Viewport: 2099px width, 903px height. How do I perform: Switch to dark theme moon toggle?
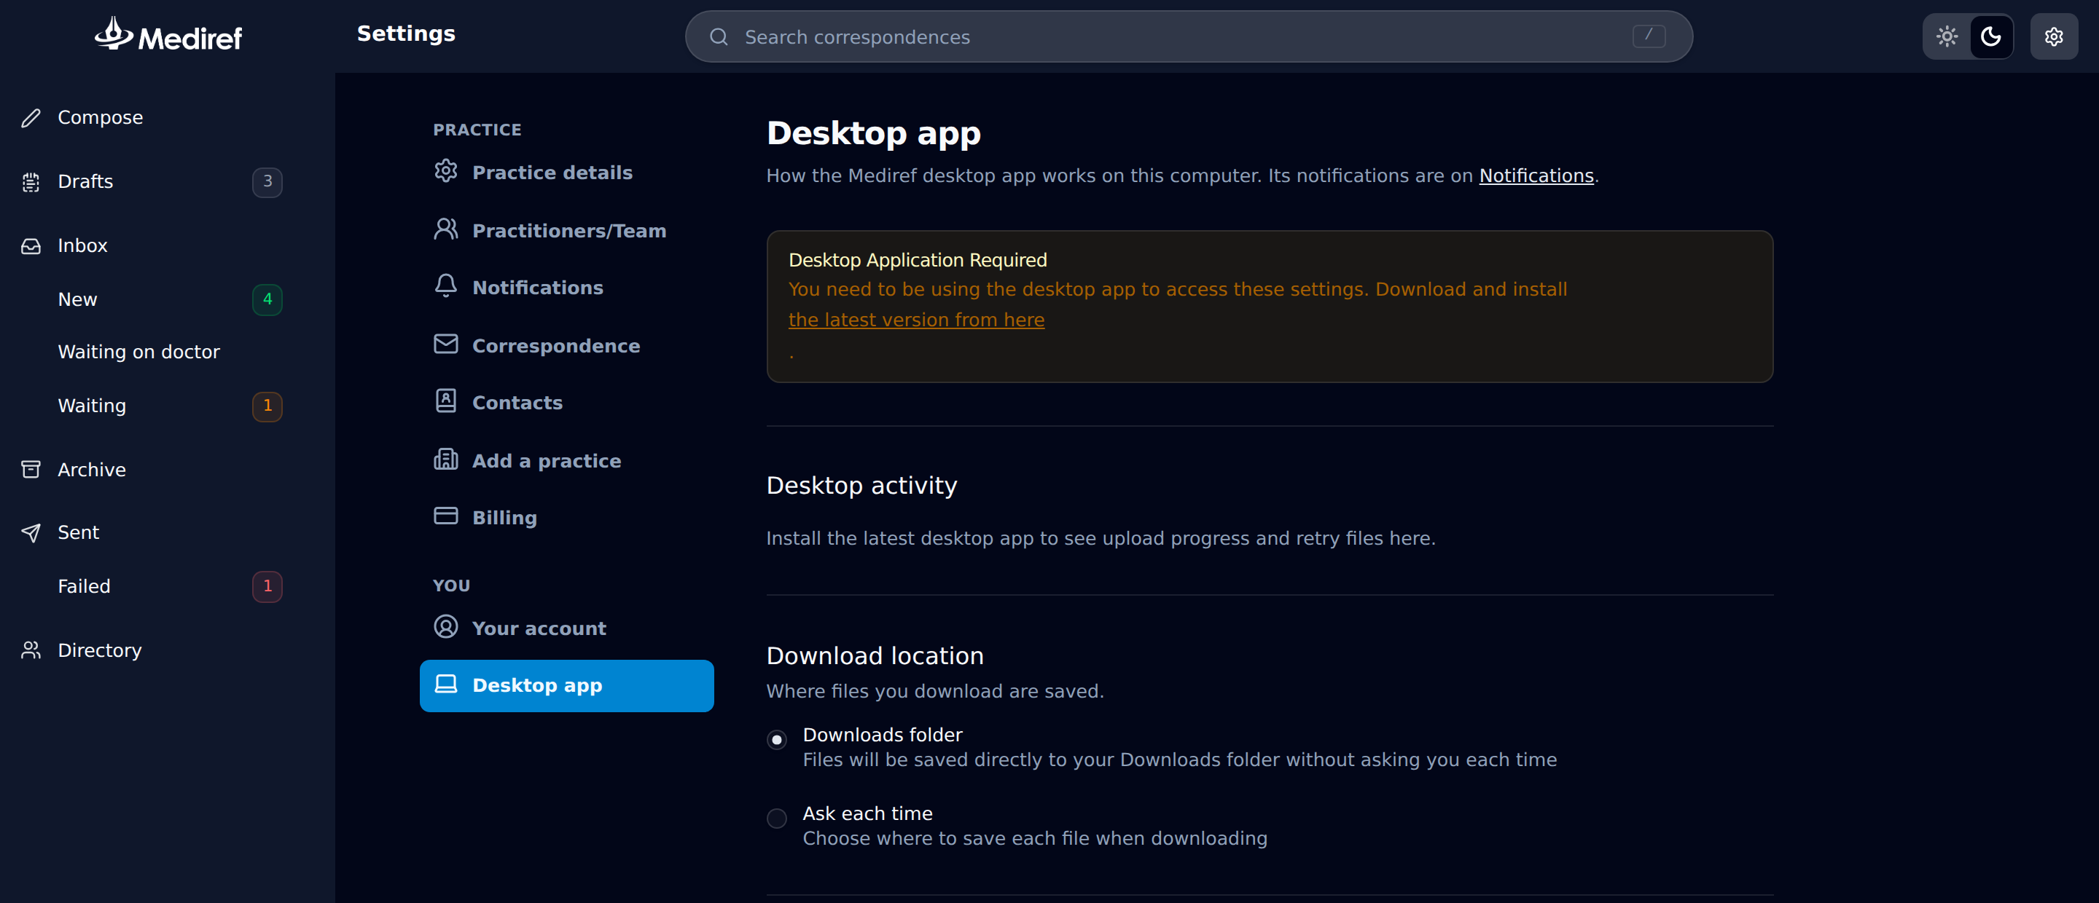pos(1990,36)
